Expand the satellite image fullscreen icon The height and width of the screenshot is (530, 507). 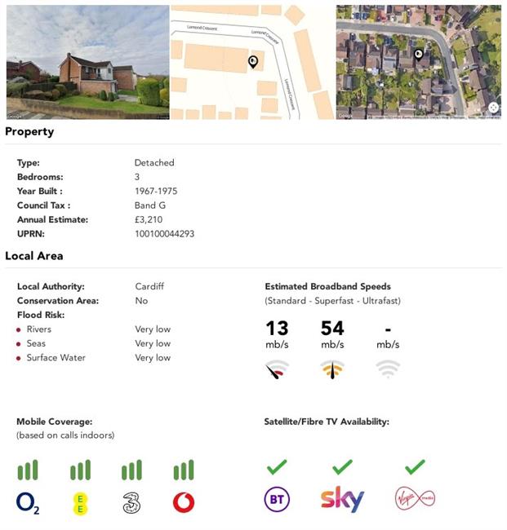coord(493,108)
